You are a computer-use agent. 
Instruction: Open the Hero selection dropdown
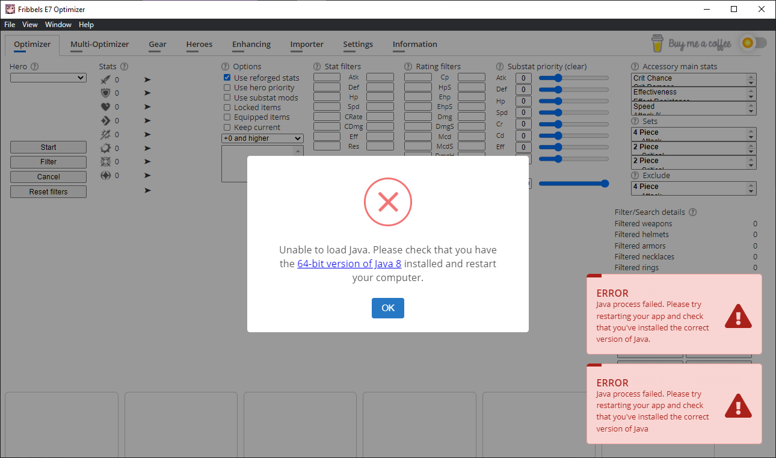click(48, 78)
